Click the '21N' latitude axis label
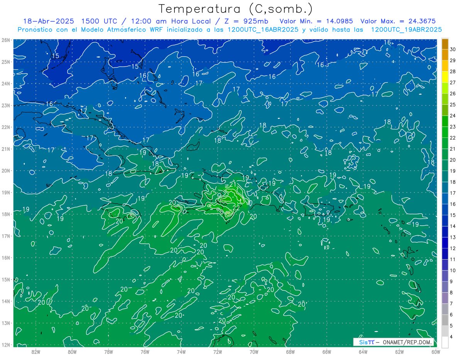 pos(5,149)
